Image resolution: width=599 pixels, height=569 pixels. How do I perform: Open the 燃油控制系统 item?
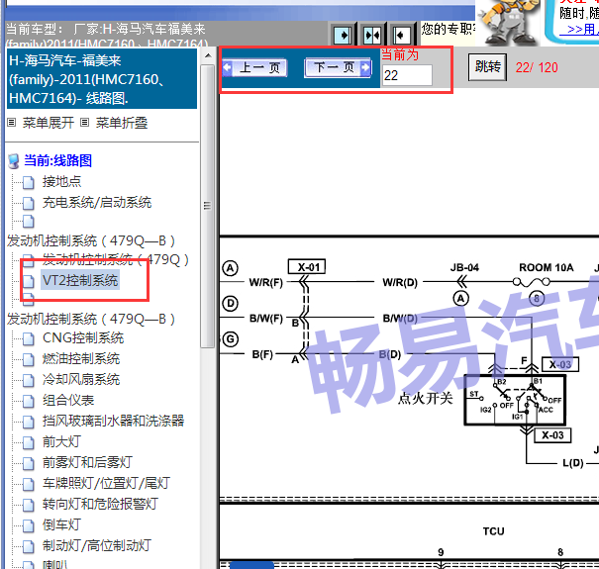click(81, 359)
